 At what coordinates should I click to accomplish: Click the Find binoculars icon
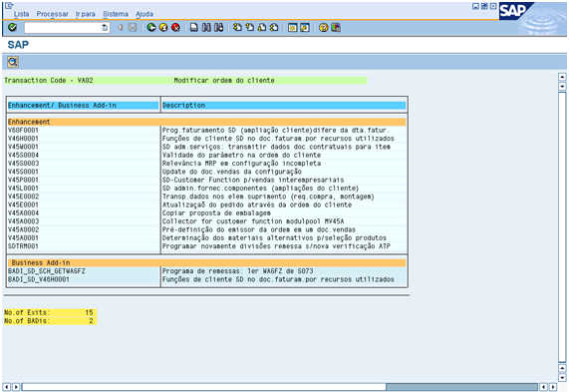(x=206, y=28)
